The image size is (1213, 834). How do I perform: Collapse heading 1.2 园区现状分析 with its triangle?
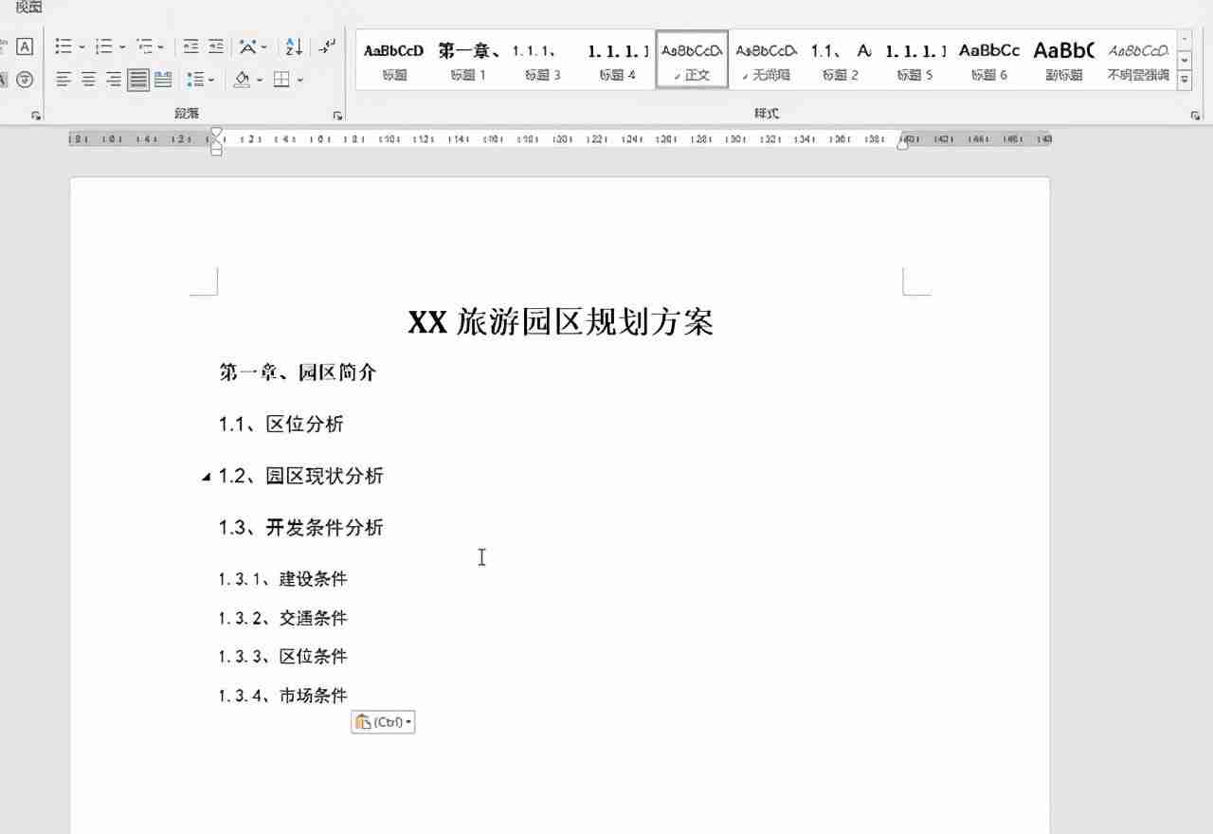pos(205,477)
